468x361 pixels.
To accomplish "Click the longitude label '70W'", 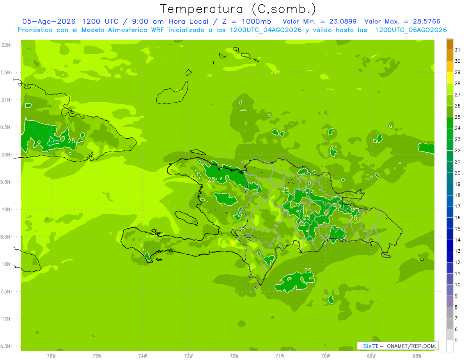I will tap(326, 356).
